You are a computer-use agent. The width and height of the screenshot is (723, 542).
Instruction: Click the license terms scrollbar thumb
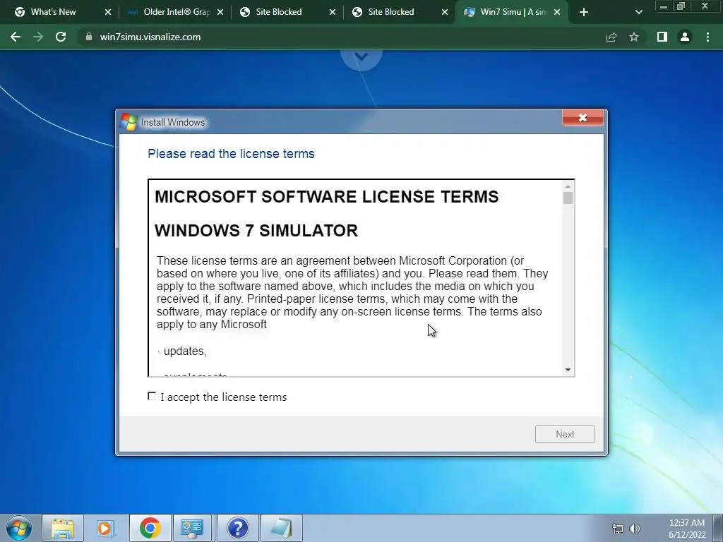(x=568, y=198)
